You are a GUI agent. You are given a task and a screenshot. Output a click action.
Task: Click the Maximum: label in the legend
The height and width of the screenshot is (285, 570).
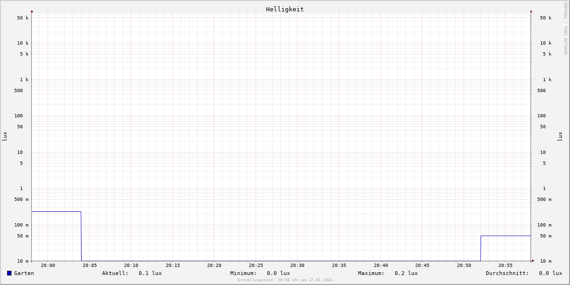click(371, 273)
